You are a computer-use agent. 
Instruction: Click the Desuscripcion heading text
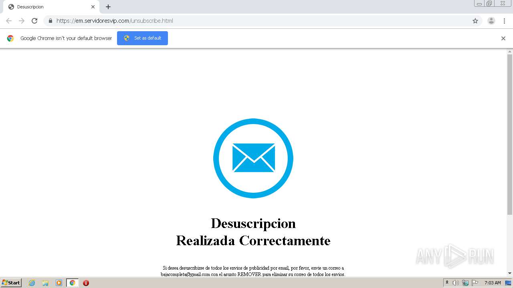(253, 223)
